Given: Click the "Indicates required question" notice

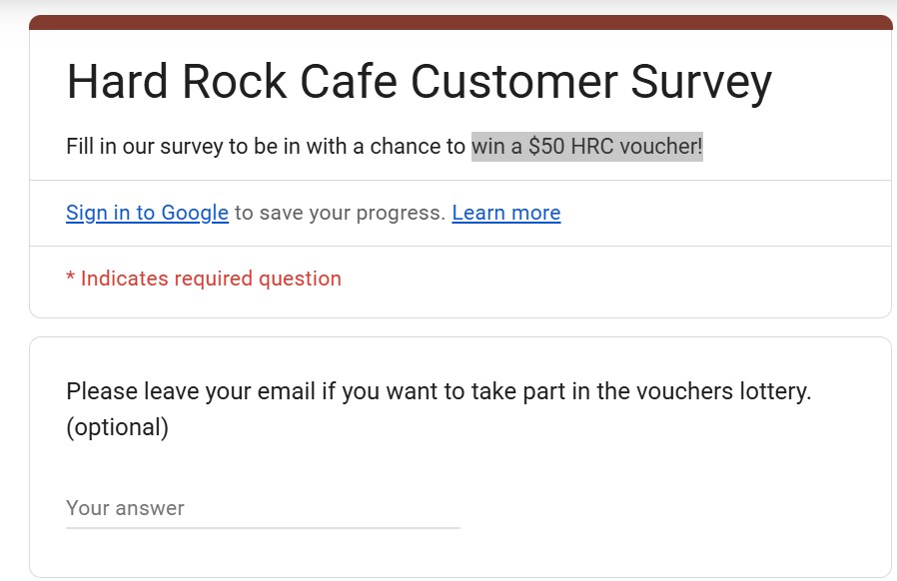Looking at the screenshot, I should point(211,279).
